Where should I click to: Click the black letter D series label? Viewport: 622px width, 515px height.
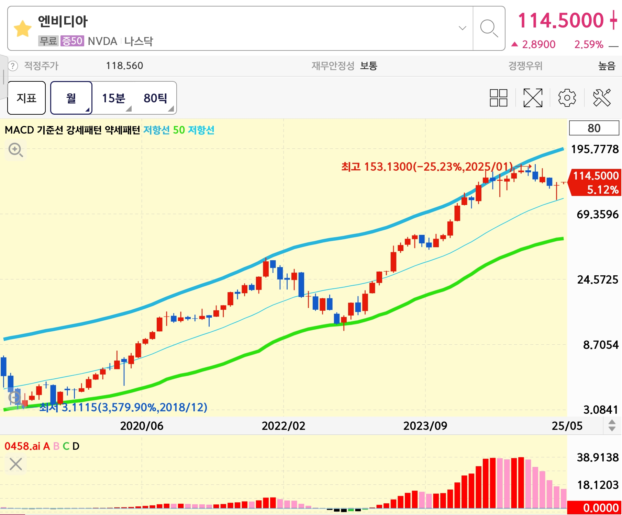point(76,446)
